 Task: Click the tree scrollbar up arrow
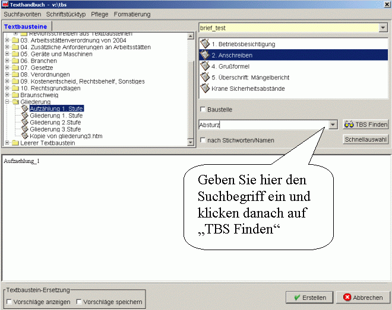tap(191, 36)
